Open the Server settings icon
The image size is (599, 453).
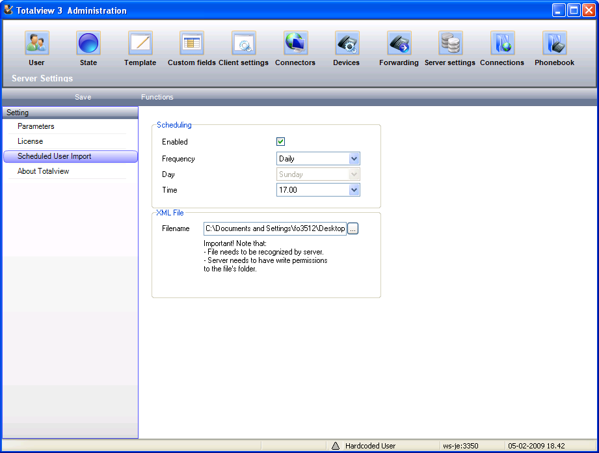(451, 43)
